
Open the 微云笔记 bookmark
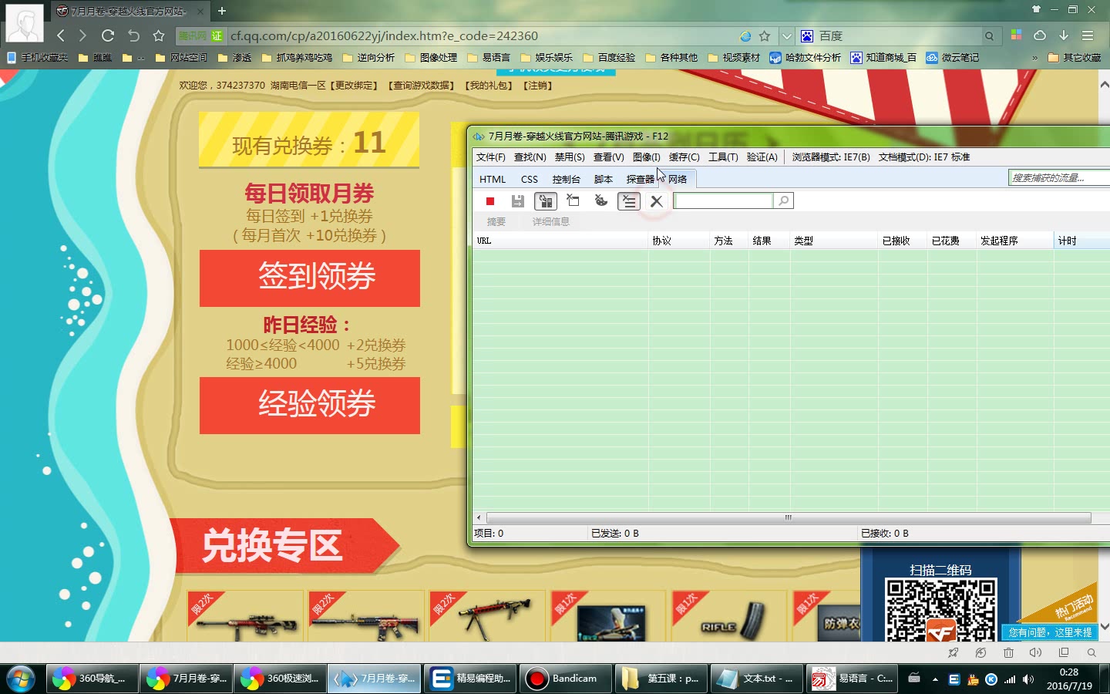click(953, 58)
